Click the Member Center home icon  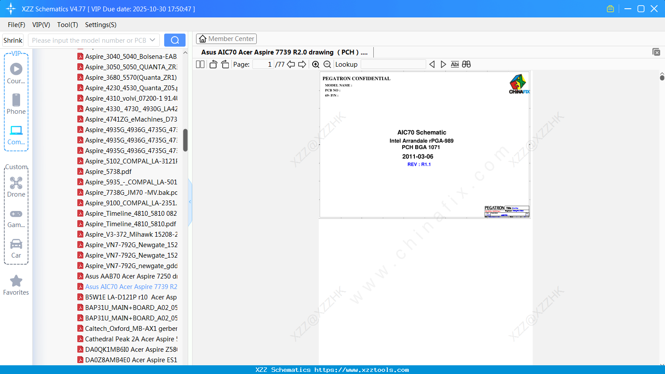203,39
